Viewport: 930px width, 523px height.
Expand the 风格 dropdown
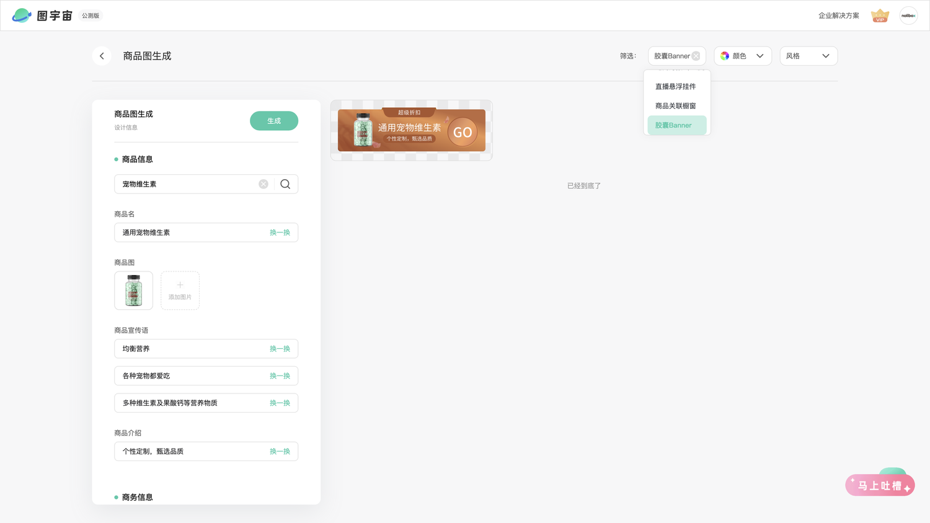click(x=808, y=56)
